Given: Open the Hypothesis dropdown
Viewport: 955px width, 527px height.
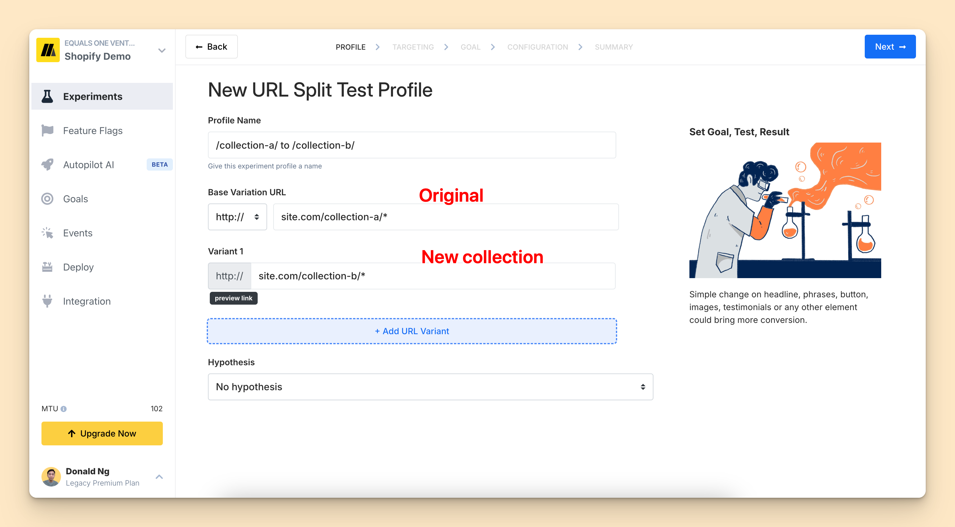Looking at the screenshot, I should 430,387.
